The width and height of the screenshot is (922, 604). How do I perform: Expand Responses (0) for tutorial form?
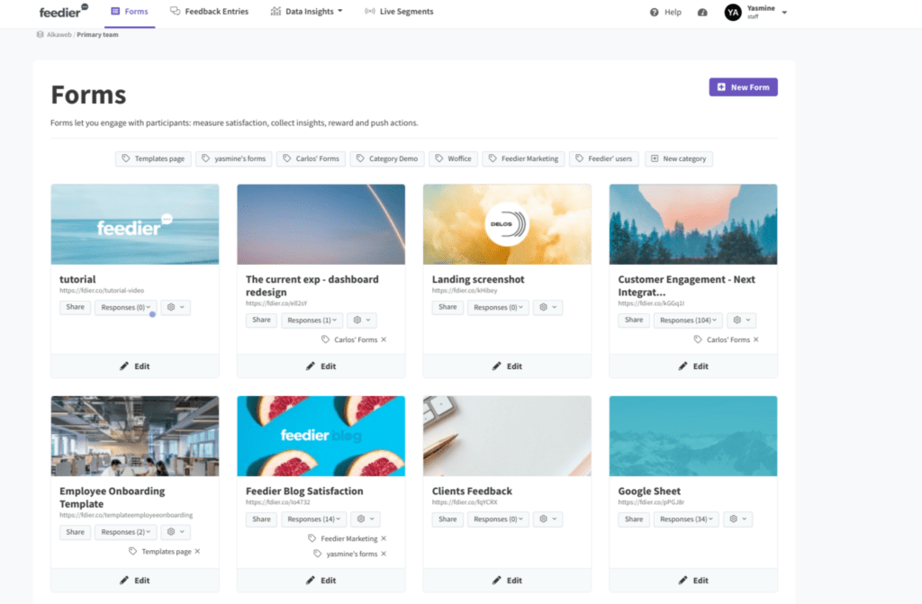[x=126, y=307]
